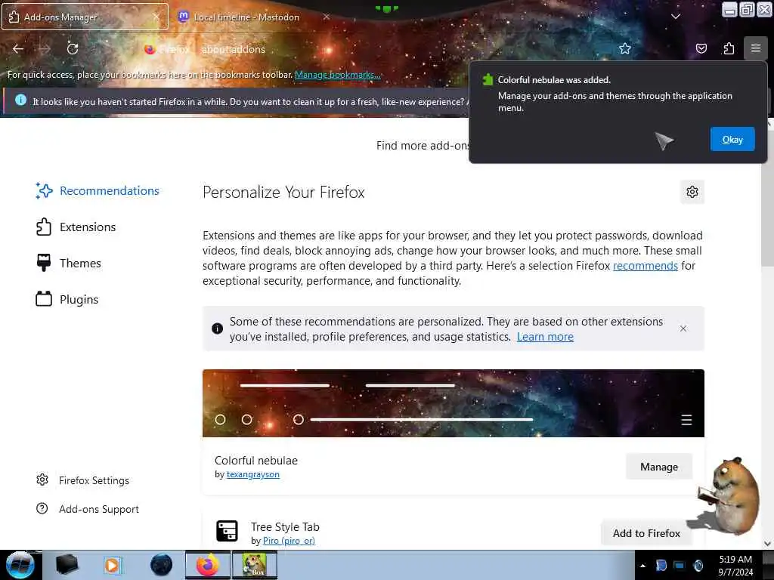
Task: Switch to the Local timeline - Mastodon tab
Action: [x=254, y=17]
